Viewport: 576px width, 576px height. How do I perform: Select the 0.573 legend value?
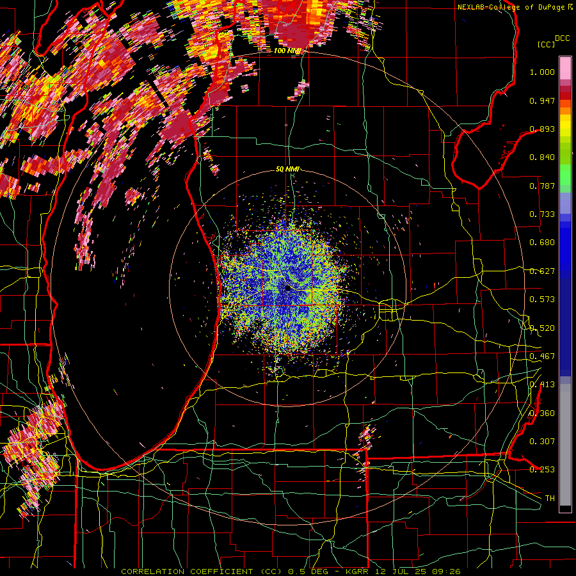542,300
